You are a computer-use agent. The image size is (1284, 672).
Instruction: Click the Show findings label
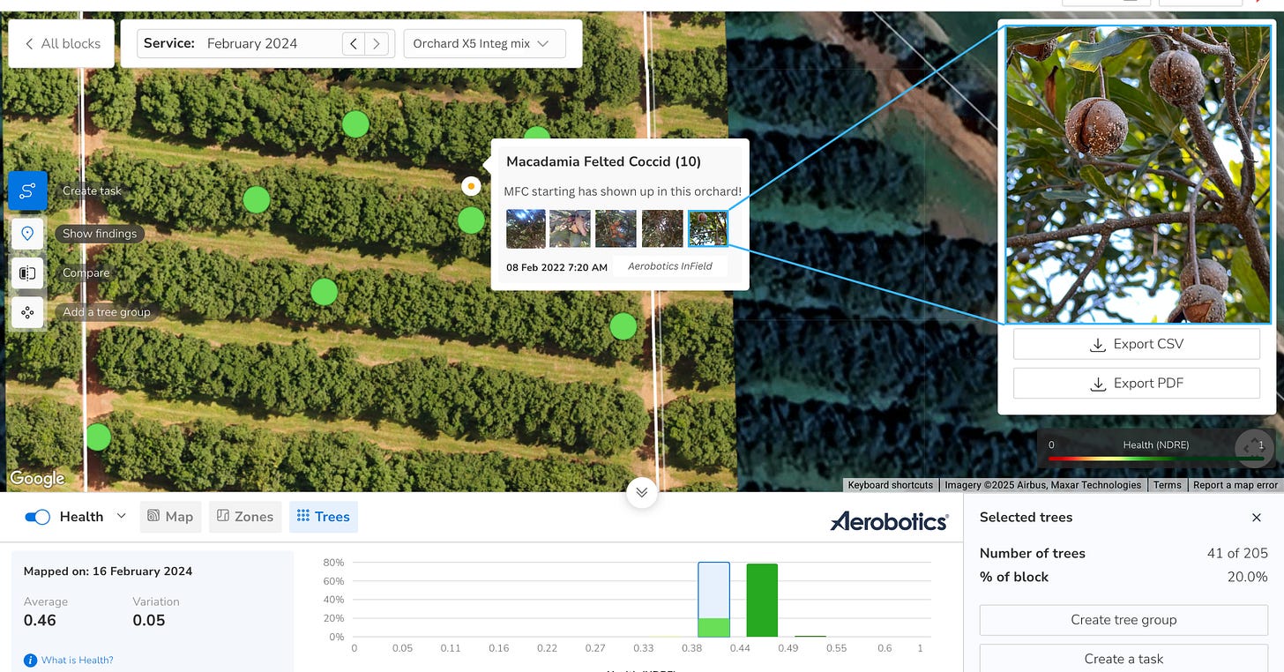pyautogui.click(x=100, y=234)
